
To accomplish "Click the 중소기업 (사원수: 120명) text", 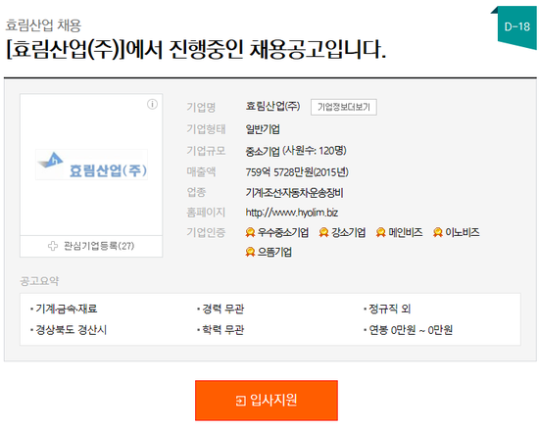I will [x=296, y=151].
